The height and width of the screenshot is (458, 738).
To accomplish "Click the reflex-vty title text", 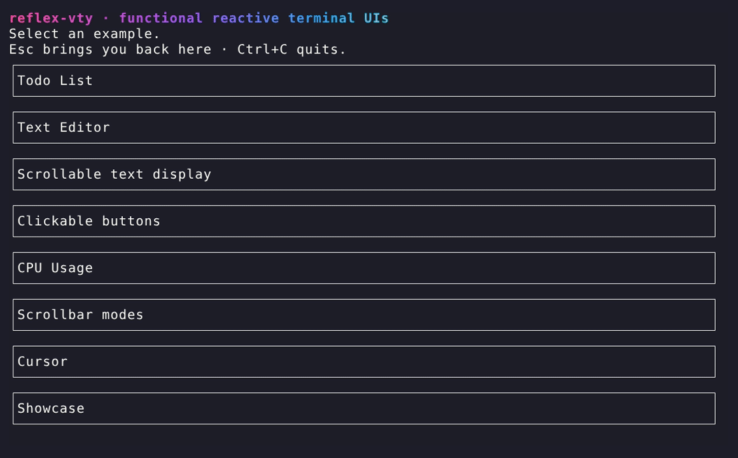I will (51, 18).
